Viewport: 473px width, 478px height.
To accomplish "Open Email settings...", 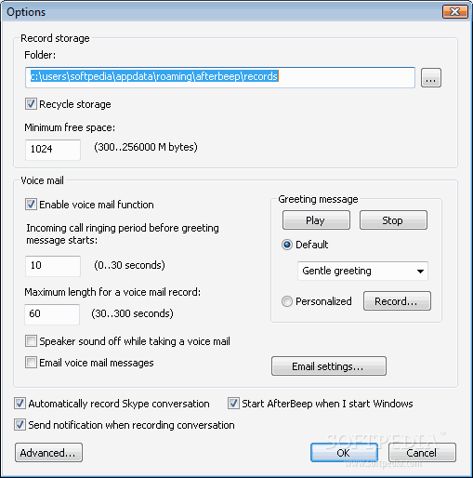I will (x=329, y=366).
